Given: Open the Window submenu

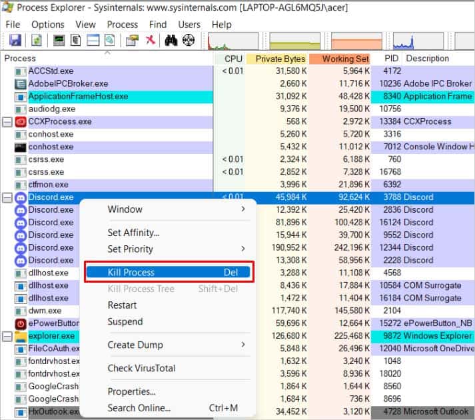Looking at the screenshot, I should (169, 209).
